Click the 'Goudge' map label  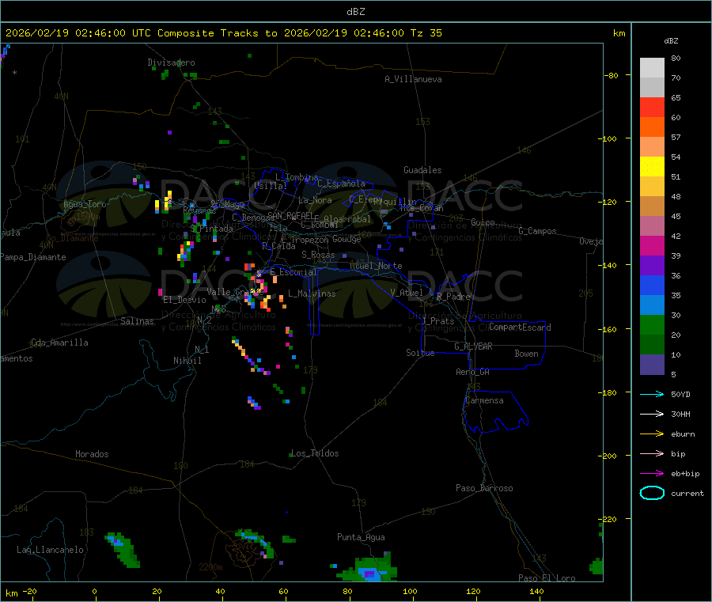pyautogui.click(x=347, y=239)
